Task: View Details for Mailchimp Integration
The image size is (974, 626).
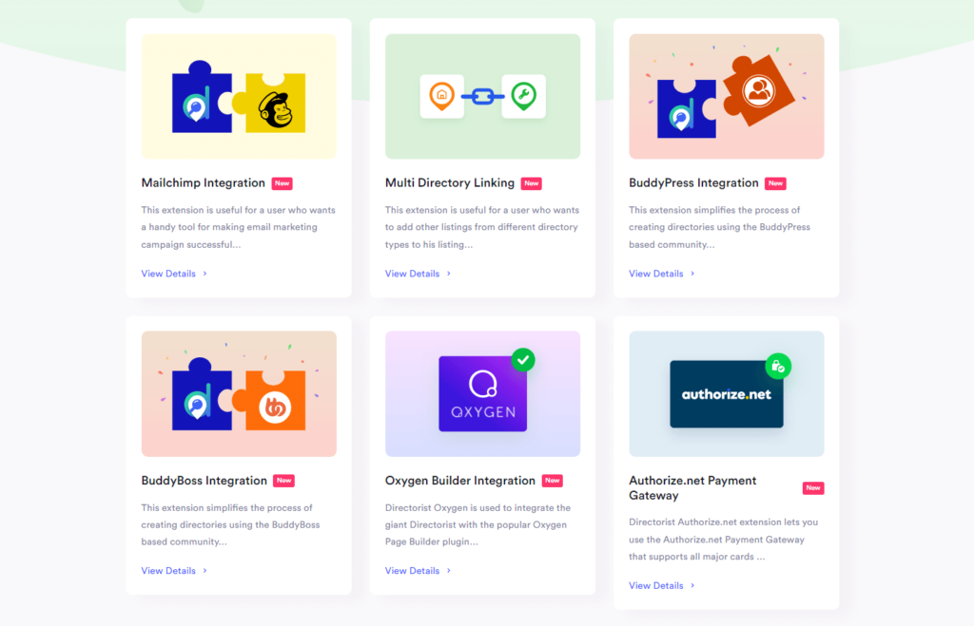Action: (174, 274)
